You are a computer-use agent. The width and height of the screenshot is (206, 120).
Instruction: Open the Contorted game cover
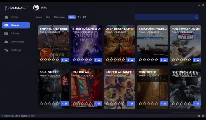point(153,88)
